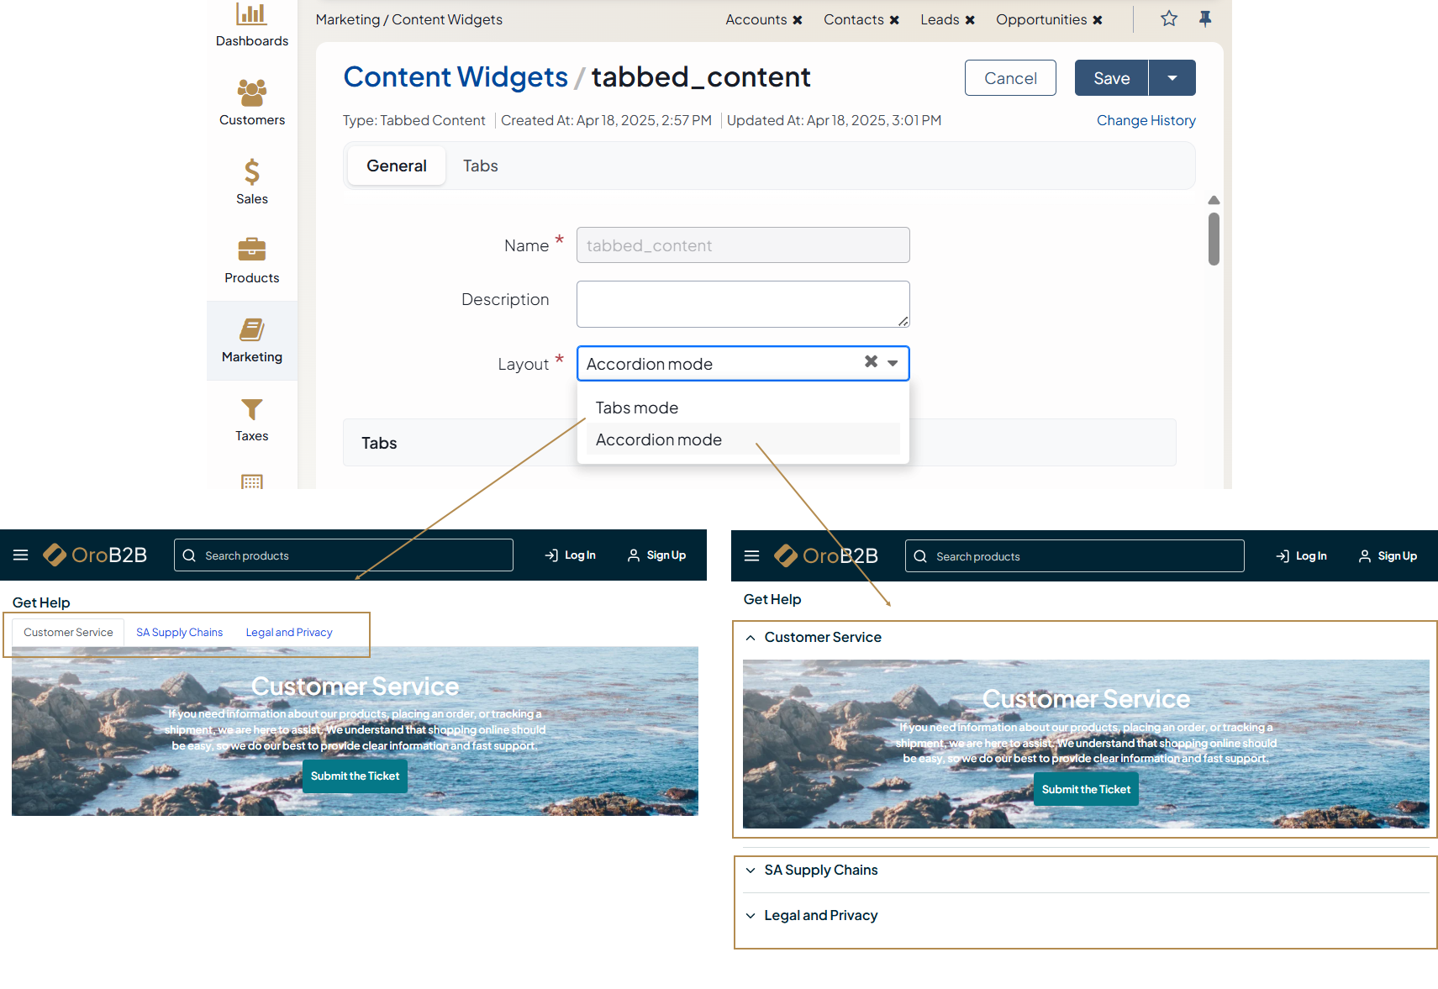Open the Marketing sidebar menu
1438x989 pixels.
click(251, 340)
